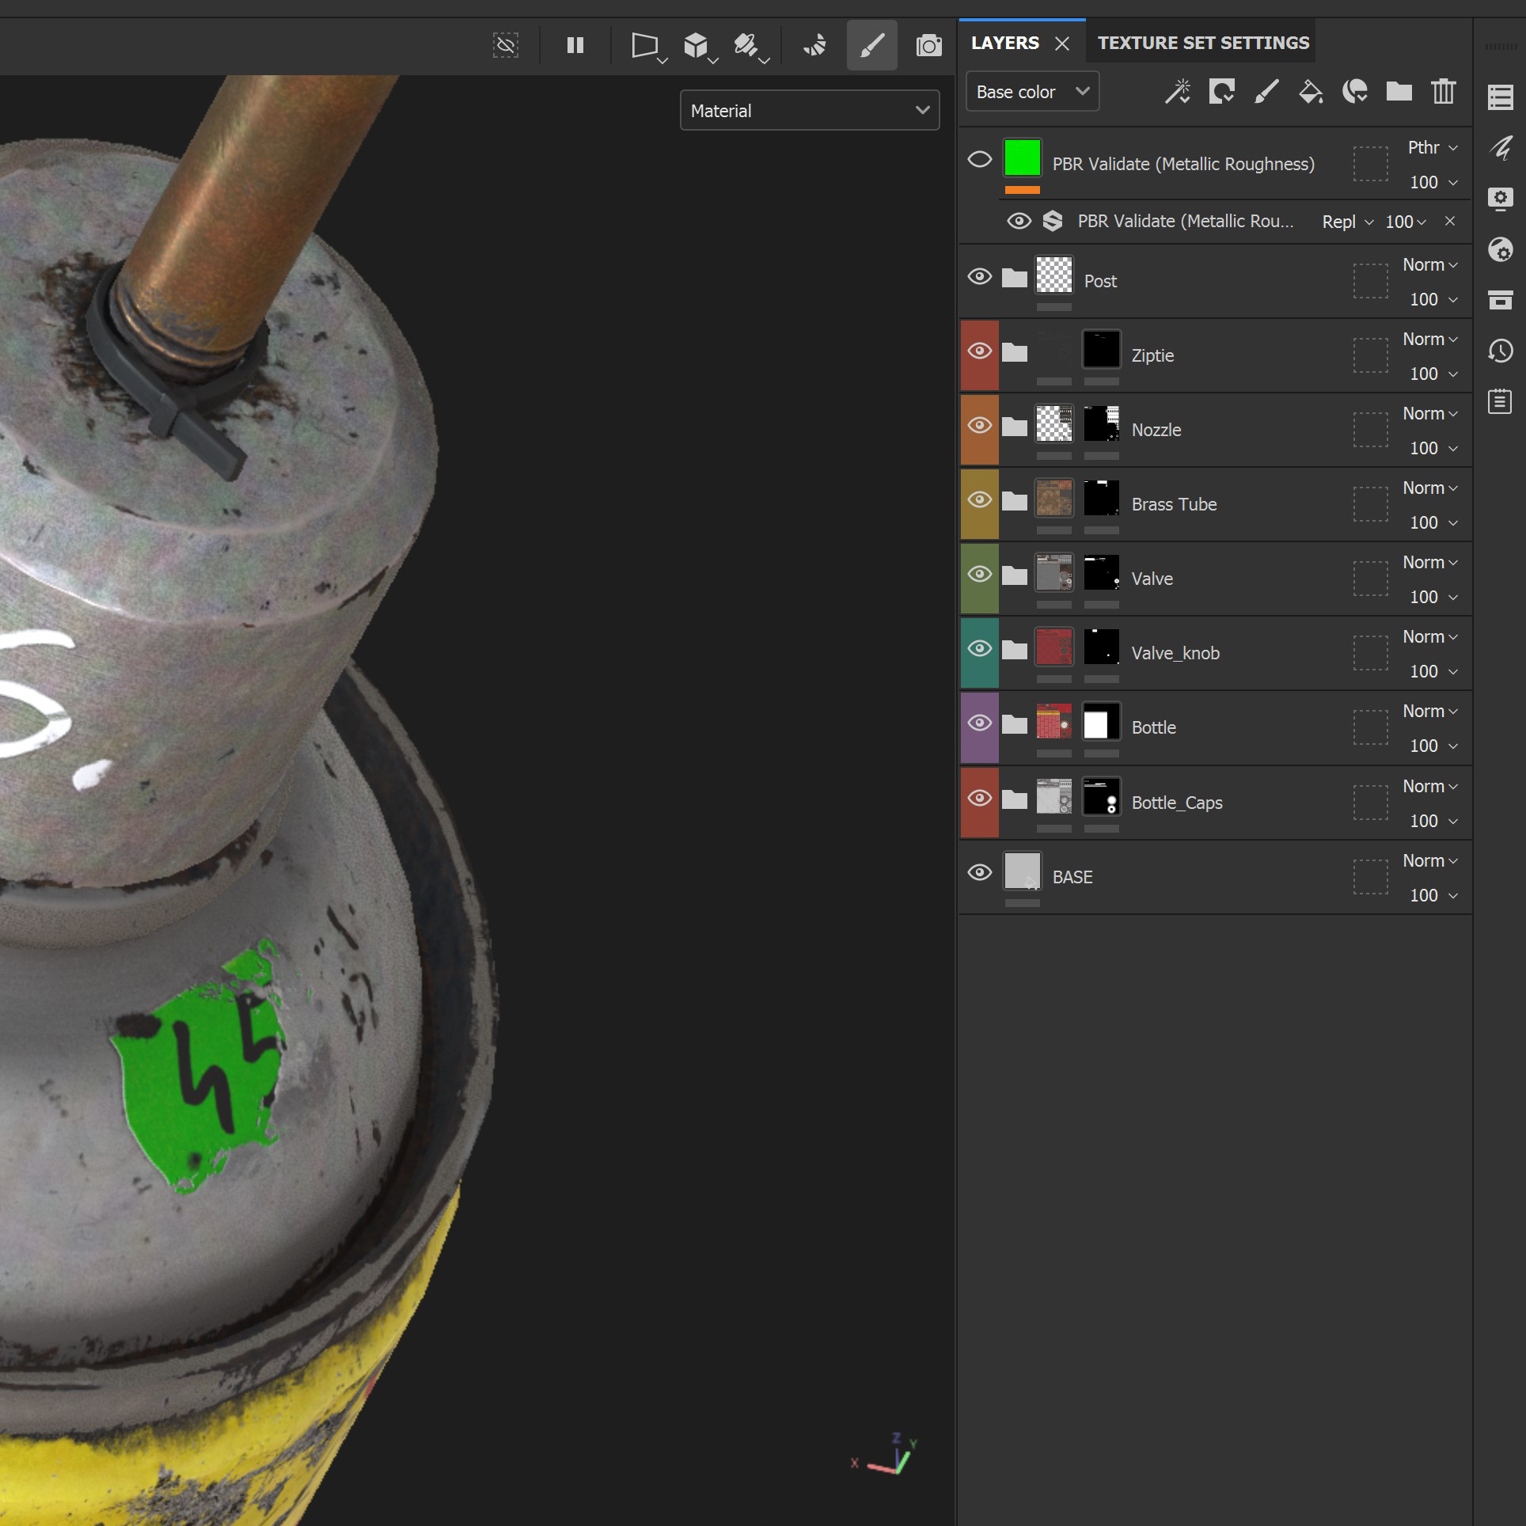Pause the viewport engine rendering
The image size is (1526, 1526).
point(575,45)
